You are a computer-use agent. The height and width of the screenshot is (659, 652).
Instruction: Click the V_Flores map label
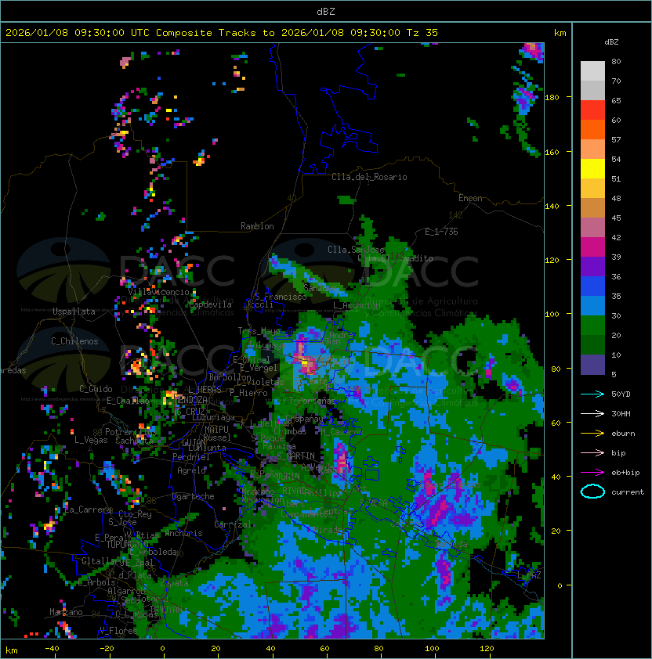(118, 631)
